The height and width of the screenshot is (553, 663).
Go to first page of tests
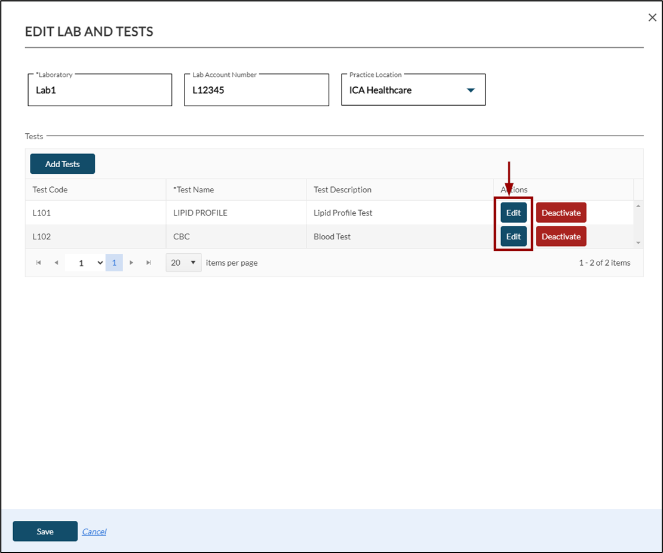39,263
